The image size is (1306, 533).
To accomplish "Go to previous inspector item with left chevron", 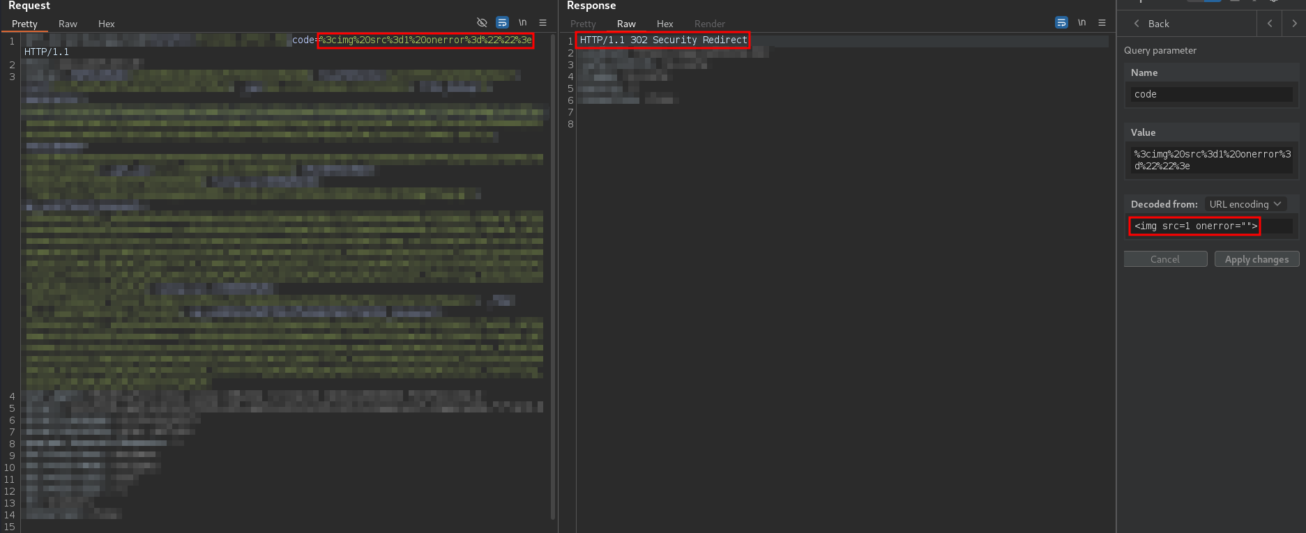I will click(x=1270, y=24).
